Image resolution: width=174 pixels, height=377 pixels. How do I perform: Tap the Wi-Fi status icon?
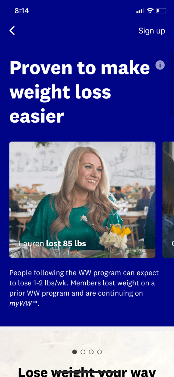[x=150, y=11]
